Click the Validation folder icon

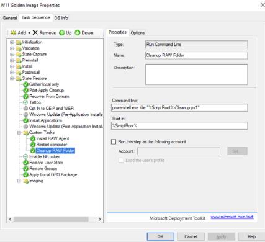pyautogui.click(x=19, y=48)
